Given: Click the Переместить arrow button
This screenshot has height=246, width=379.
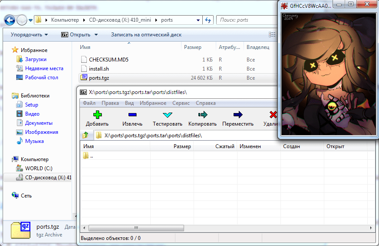Looking at the screenshot, I should 238,118.
